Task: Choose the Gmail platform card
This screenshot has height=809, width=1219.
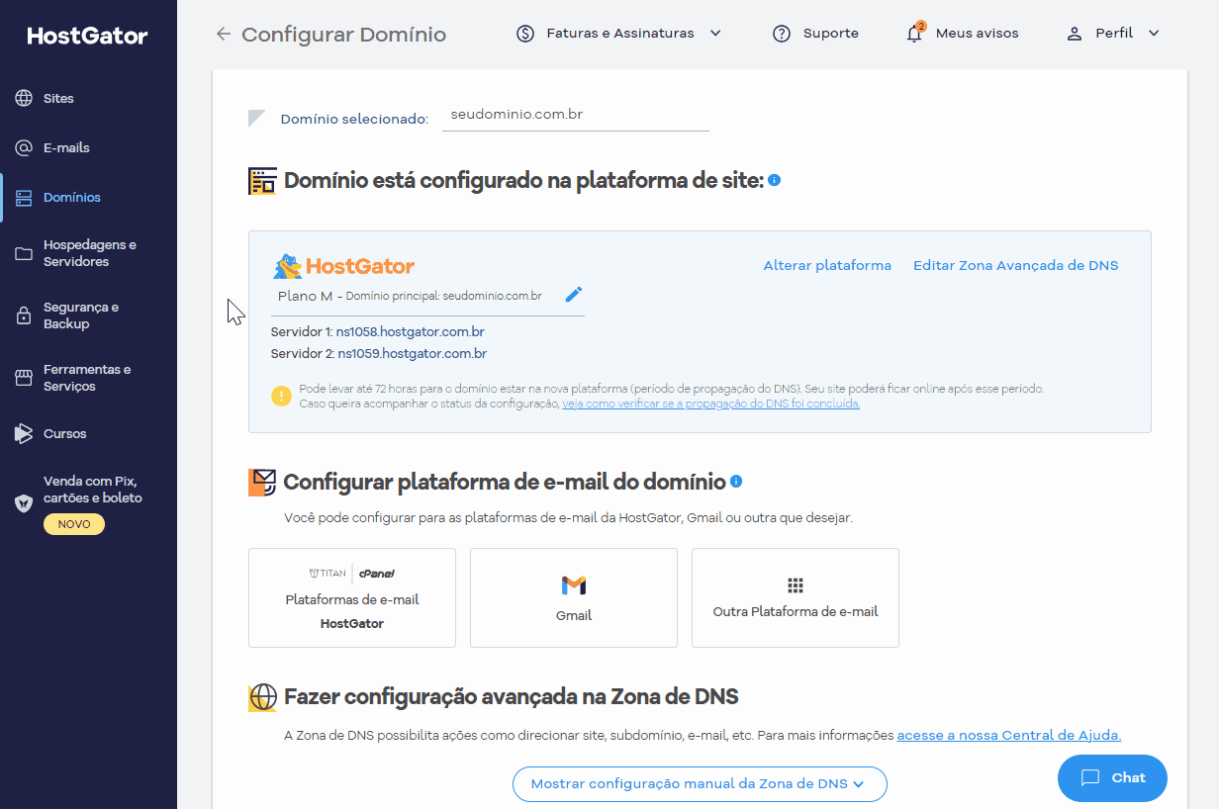Action: click(574, 597)
